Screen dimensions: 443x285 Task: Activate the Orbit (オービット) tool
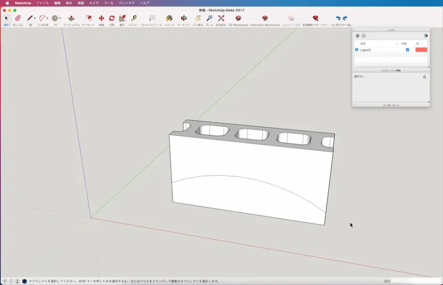tap(183, 18)
